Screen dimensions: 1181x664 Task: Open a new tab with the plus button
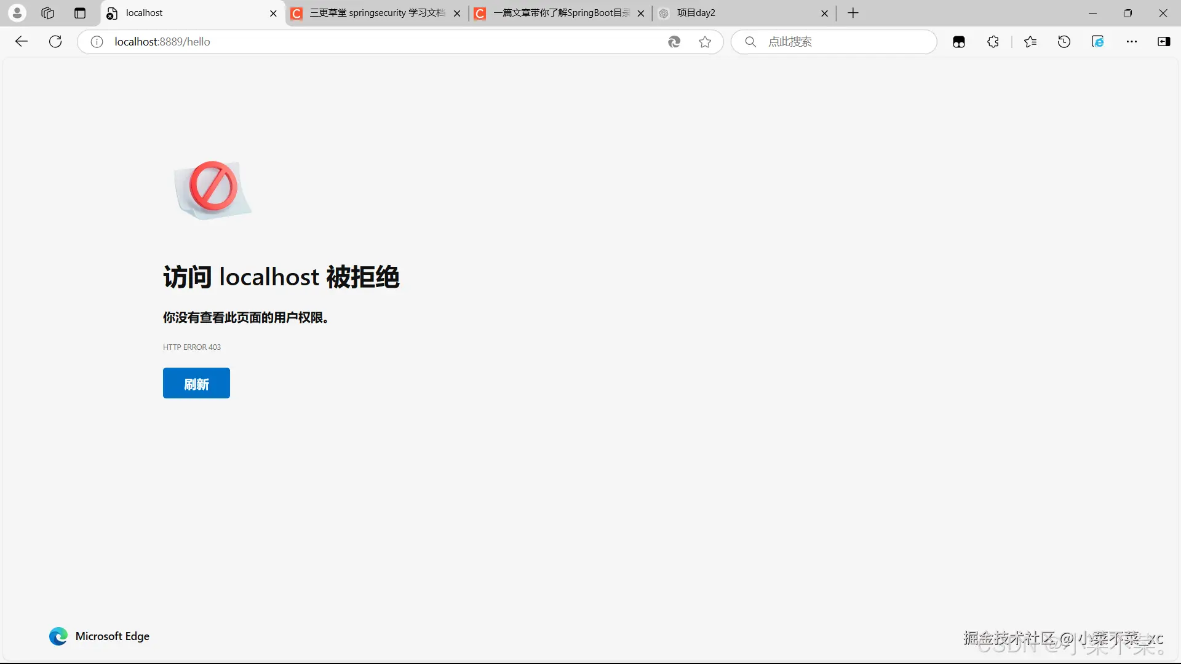coord(853,13)
